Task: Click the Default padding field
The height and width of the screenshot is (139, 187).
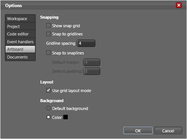Action: [x=92, y=71]
